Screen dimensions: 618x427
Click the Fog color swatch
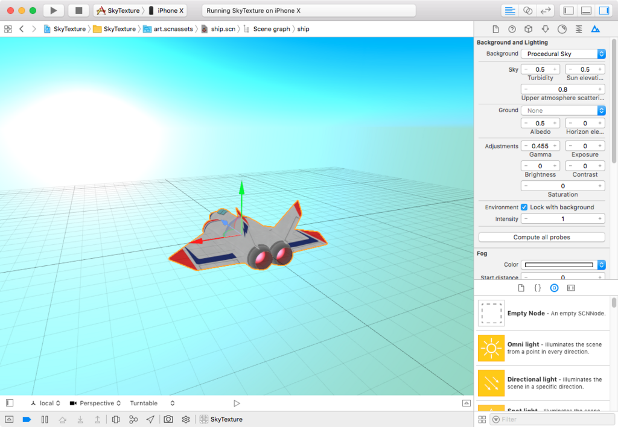[x=559, y=265]
